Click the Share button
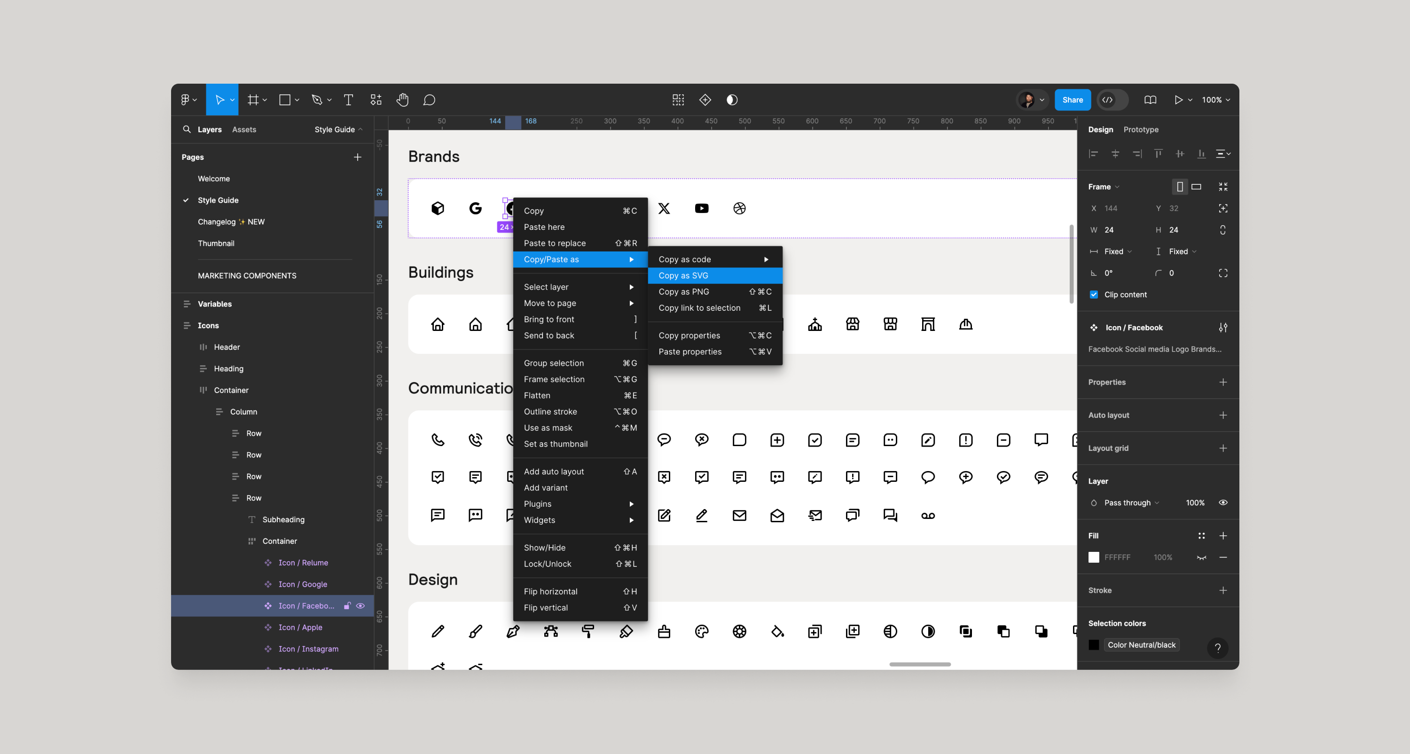This screenshot has width=1410, height=754. pos(1072,100)
